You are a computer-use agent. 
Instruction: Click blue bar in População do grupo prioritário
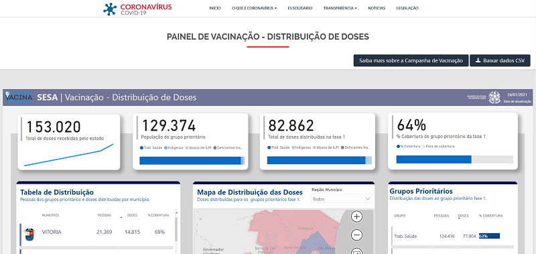click(190, 161)
